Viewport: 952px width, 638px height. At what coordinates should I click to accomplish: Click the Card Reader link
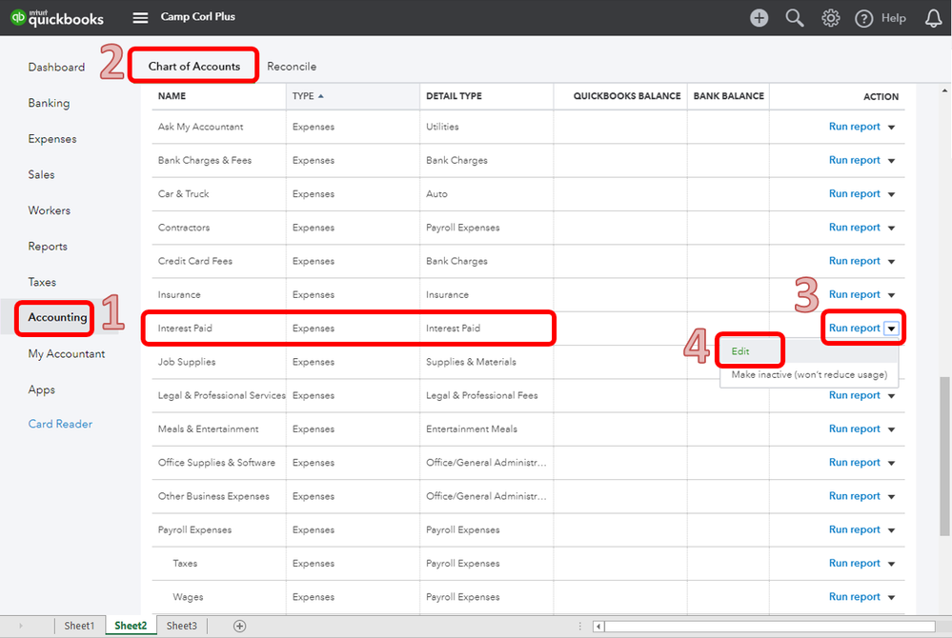60,424
